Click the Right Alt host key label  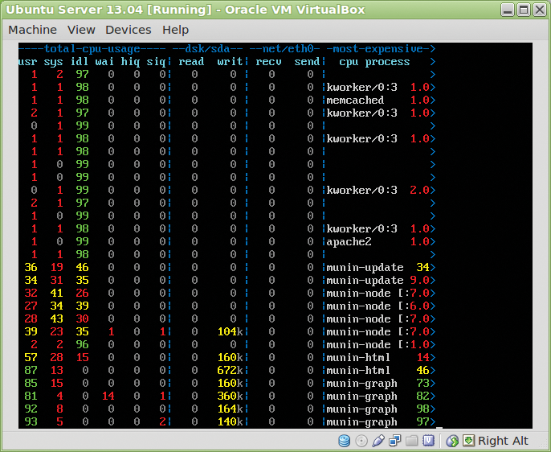point(503,441)
